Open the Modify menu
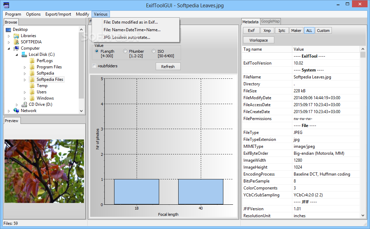This screenshot has height=229, width=370. pos(82,14)
